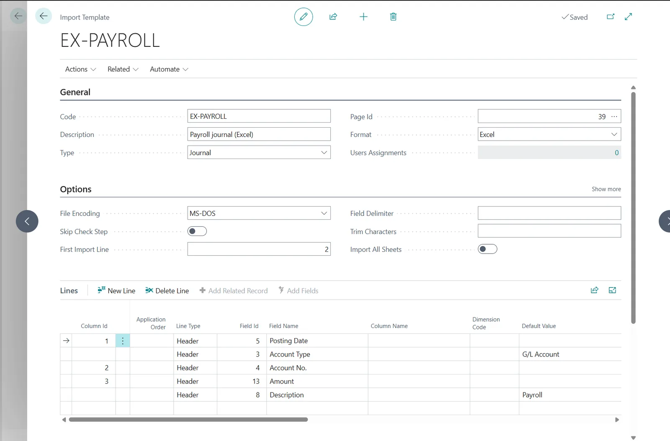Viewport: 670px width, 441px height.
Task: Click the Description input field
Action: 259,134
